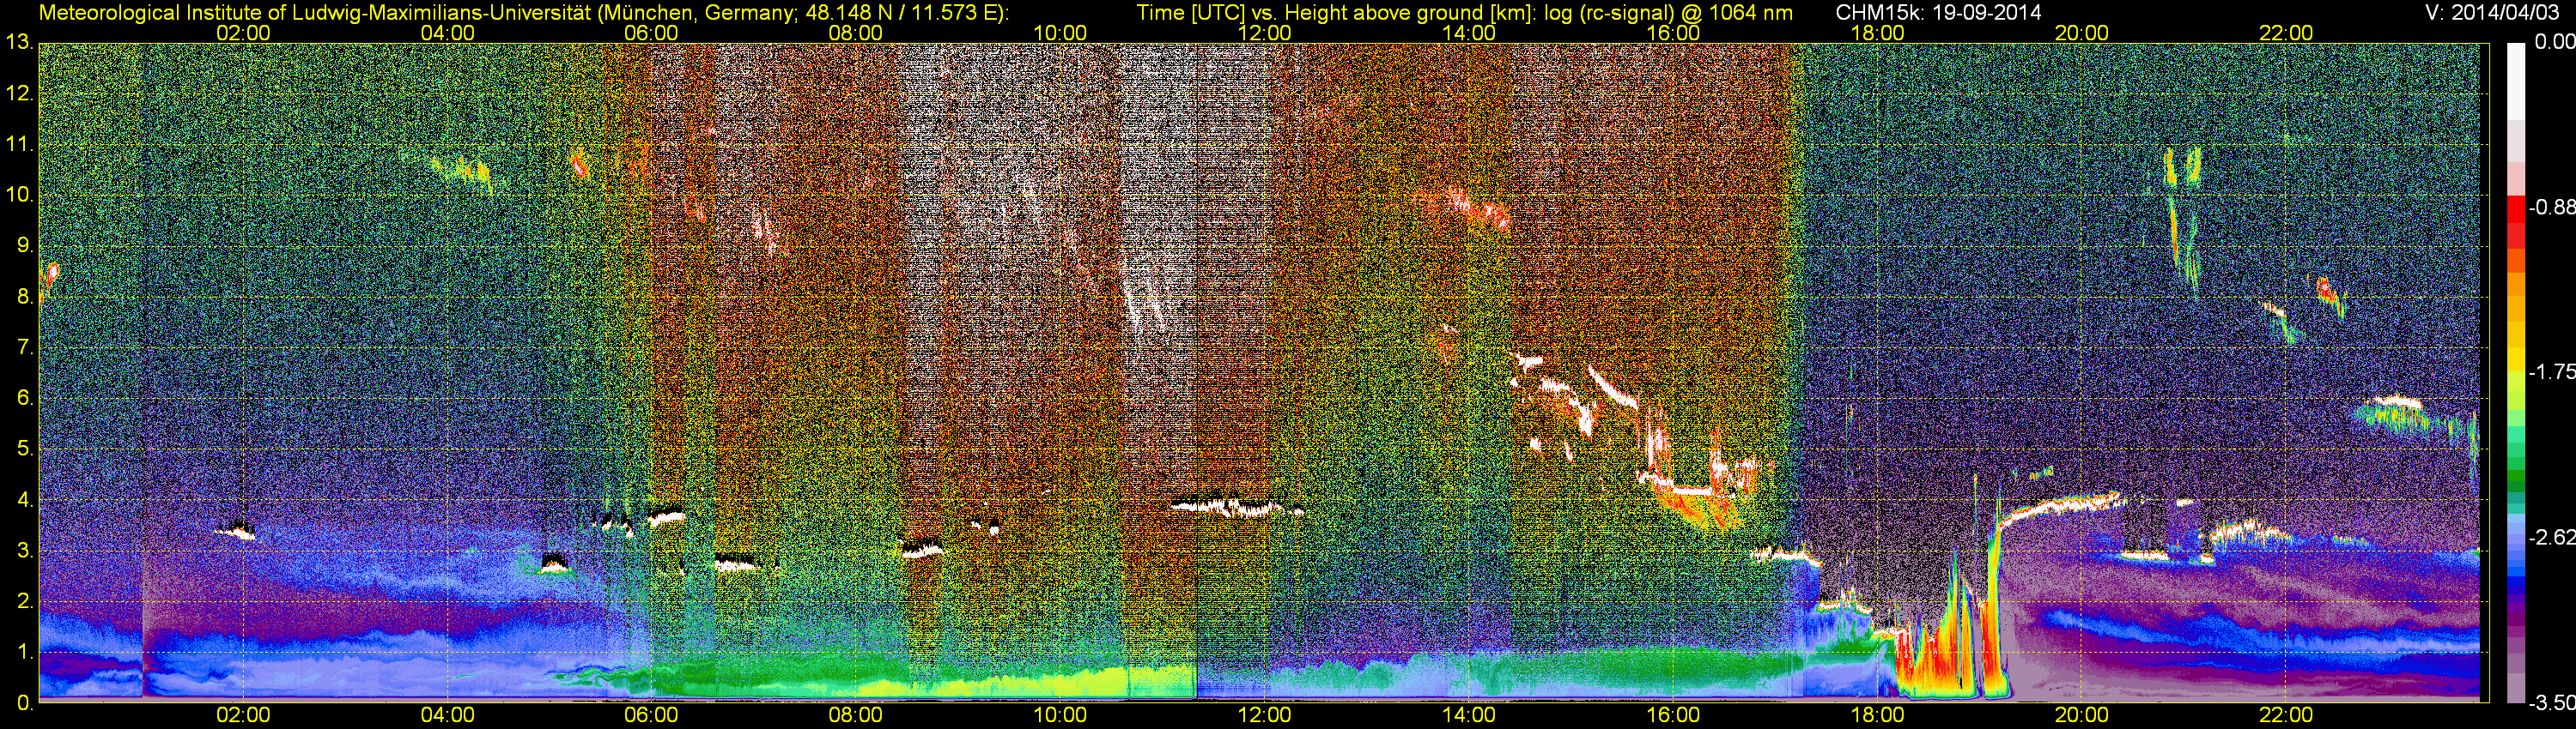This screenshot has height=729, width=2576.
Task: Click the 06:00 label on the bottom time axis
Action: pyautogui.click(x=652, y=715)
